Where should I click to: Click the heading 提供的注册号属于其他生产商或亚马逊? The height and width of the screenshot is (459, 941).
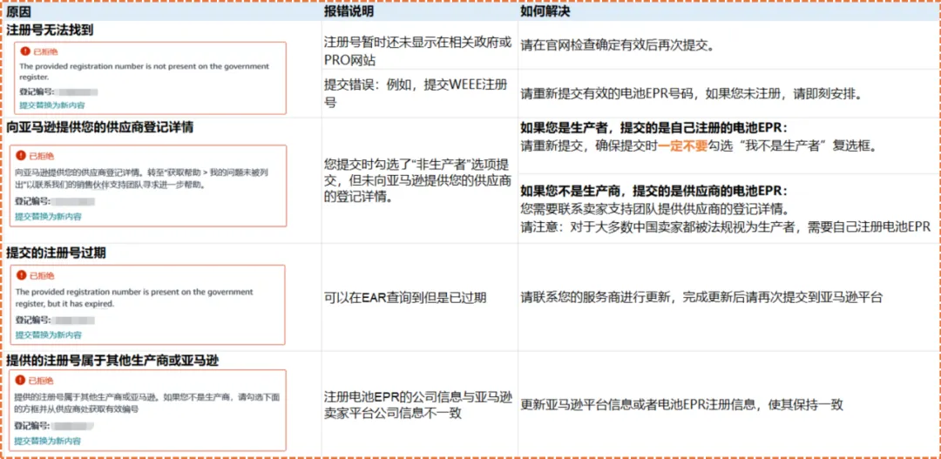click(112, 360)
